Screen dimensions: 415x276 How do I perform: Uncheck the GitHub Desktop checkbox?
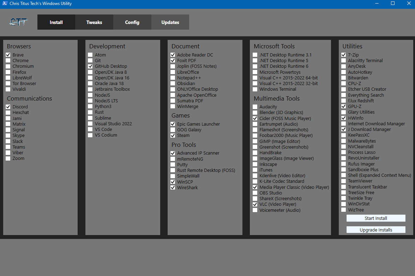click(x=90, y=66)
